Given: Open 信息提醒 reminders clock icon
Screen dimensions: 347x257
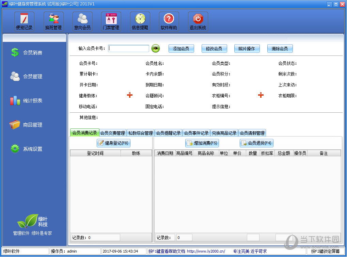Looking at the screenshot, I should pyautogui.click(x=140, y=21).
